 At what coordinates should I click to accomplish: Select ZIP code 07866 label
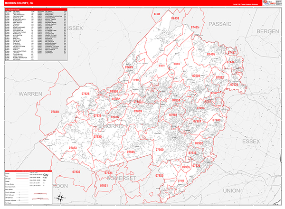click(x=177, y=64)
